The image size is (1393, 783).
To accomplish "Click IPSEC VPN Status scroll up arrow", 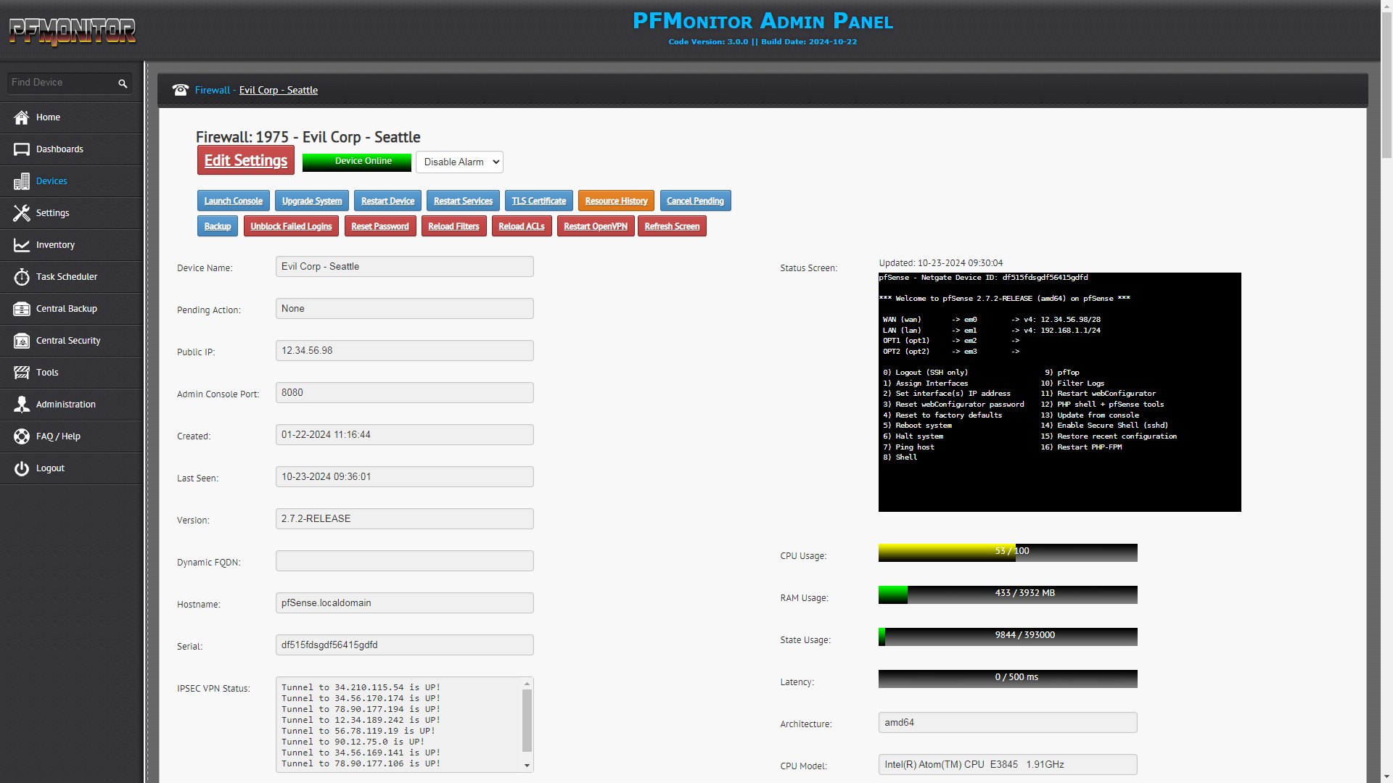I will click(527, 684).
